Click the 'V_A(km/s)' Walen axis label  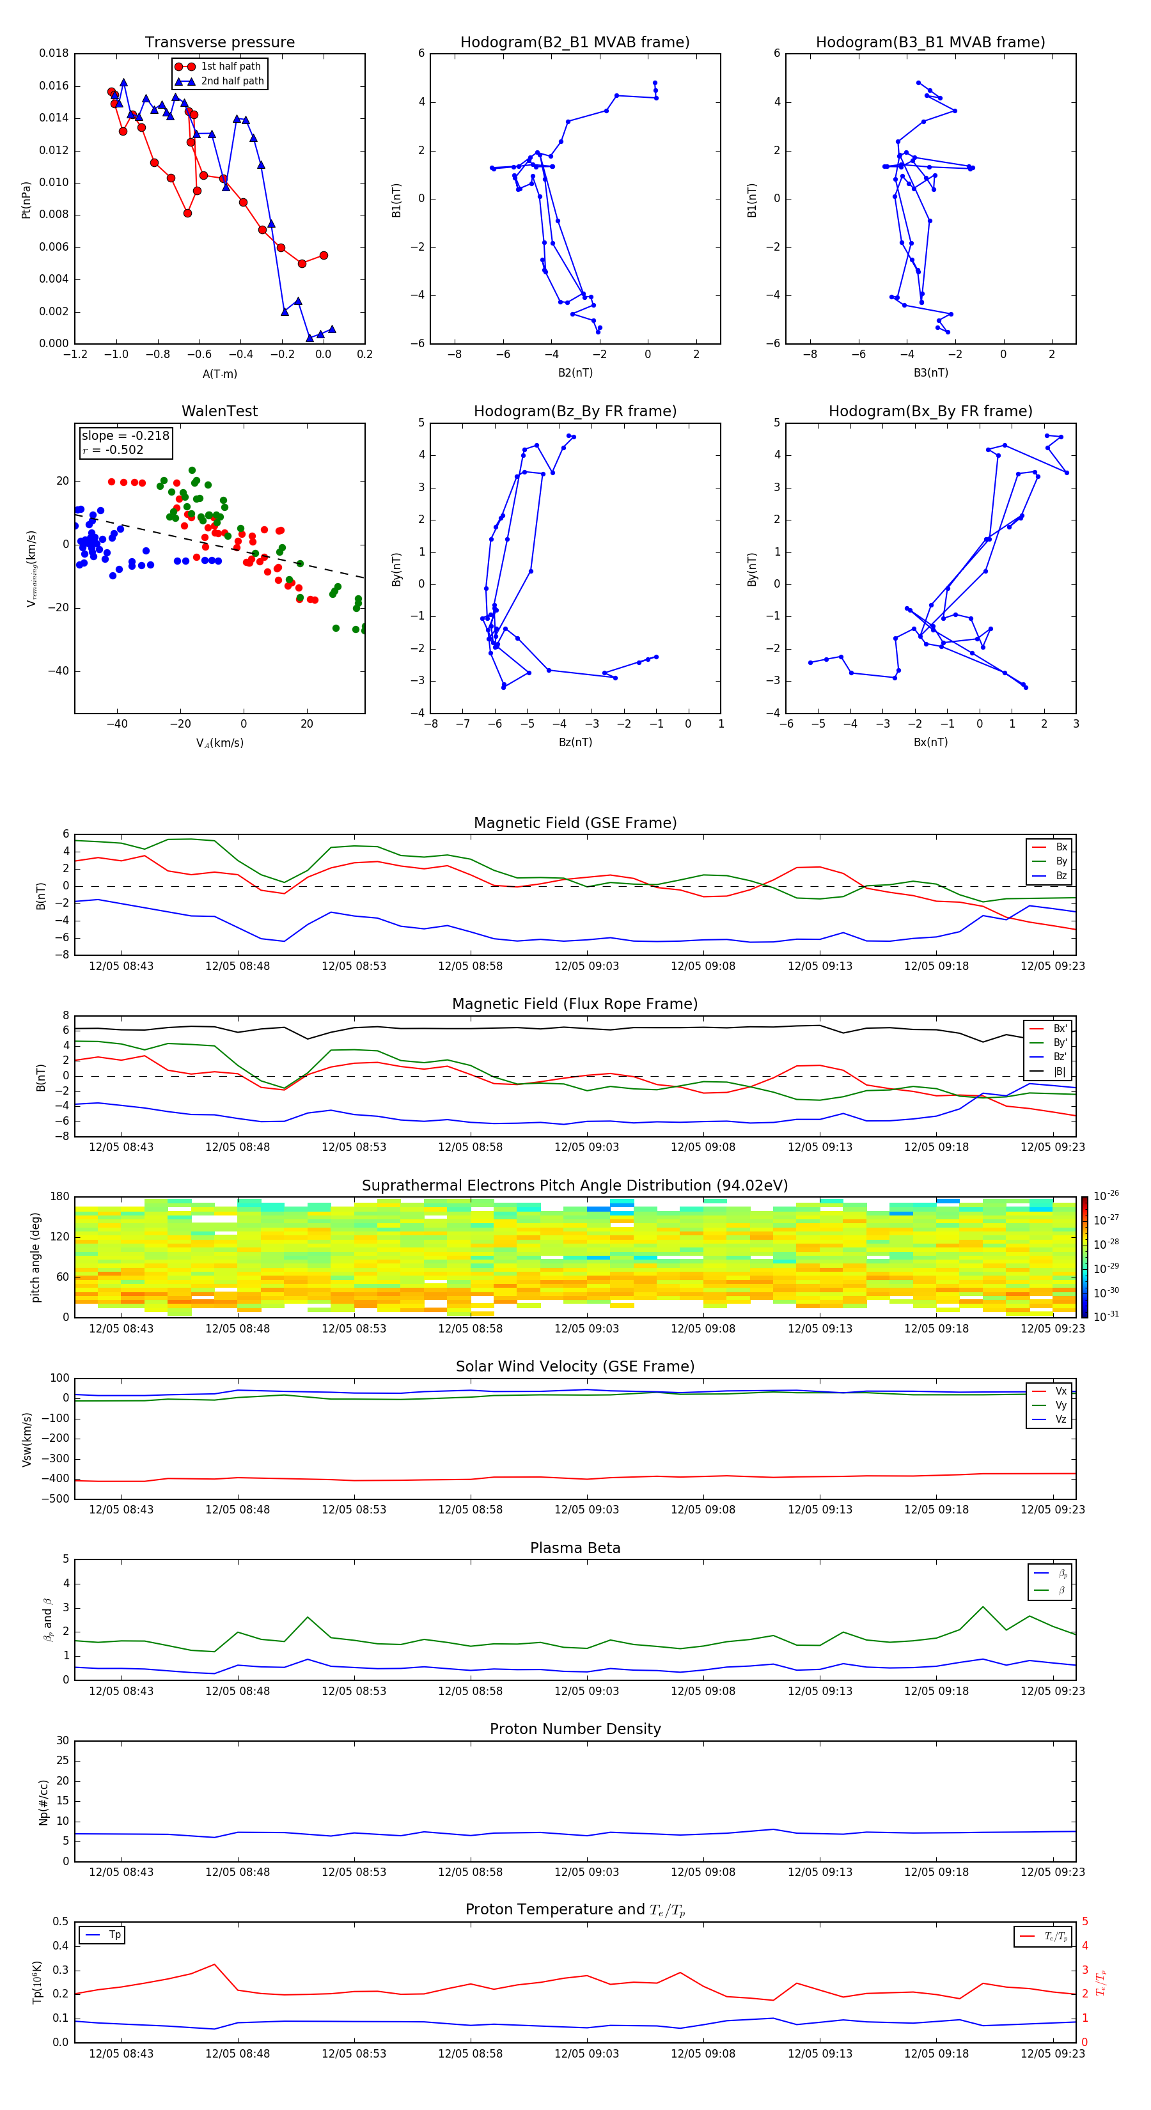tap(219, 743)
